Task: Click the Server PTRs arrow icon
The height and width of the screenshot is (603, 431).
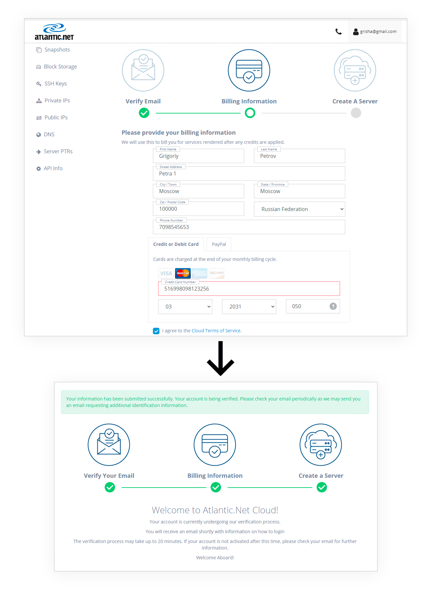Action: 38,152
